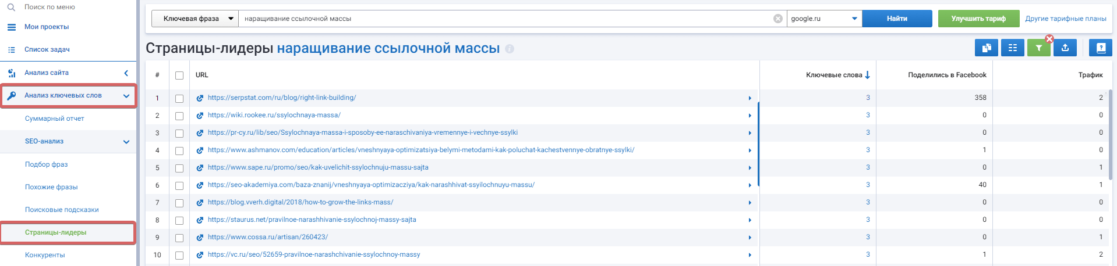
Task: Open the google.ru search engine dropdown
Action: pyautogui.click(x=824, y=19)
